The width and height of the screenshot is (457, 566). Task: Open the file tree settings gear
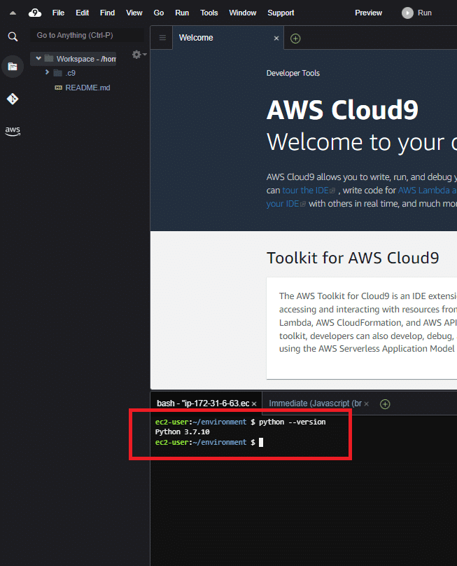(x=139, y=55)
